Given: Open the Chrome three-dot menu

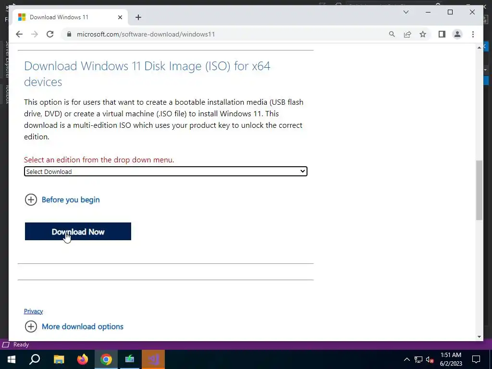Looking at the screenshot, I should pyautogui.click(x=473, y=34).
